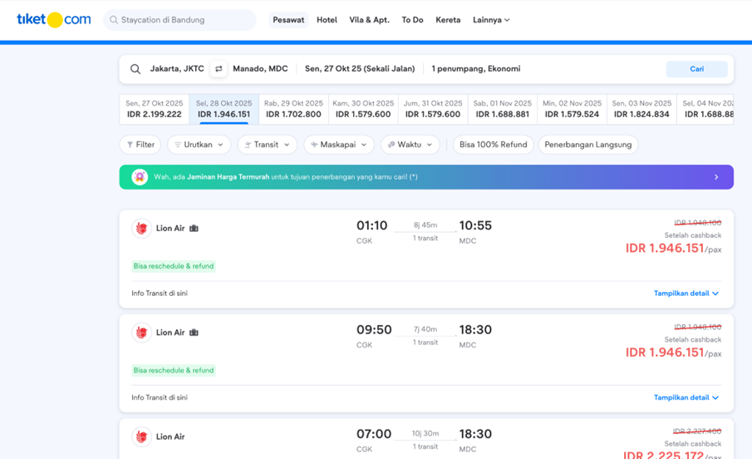Expand the Urutkan sort dropdown
This screenshot has height=459, width=752.
coord(199,145)
